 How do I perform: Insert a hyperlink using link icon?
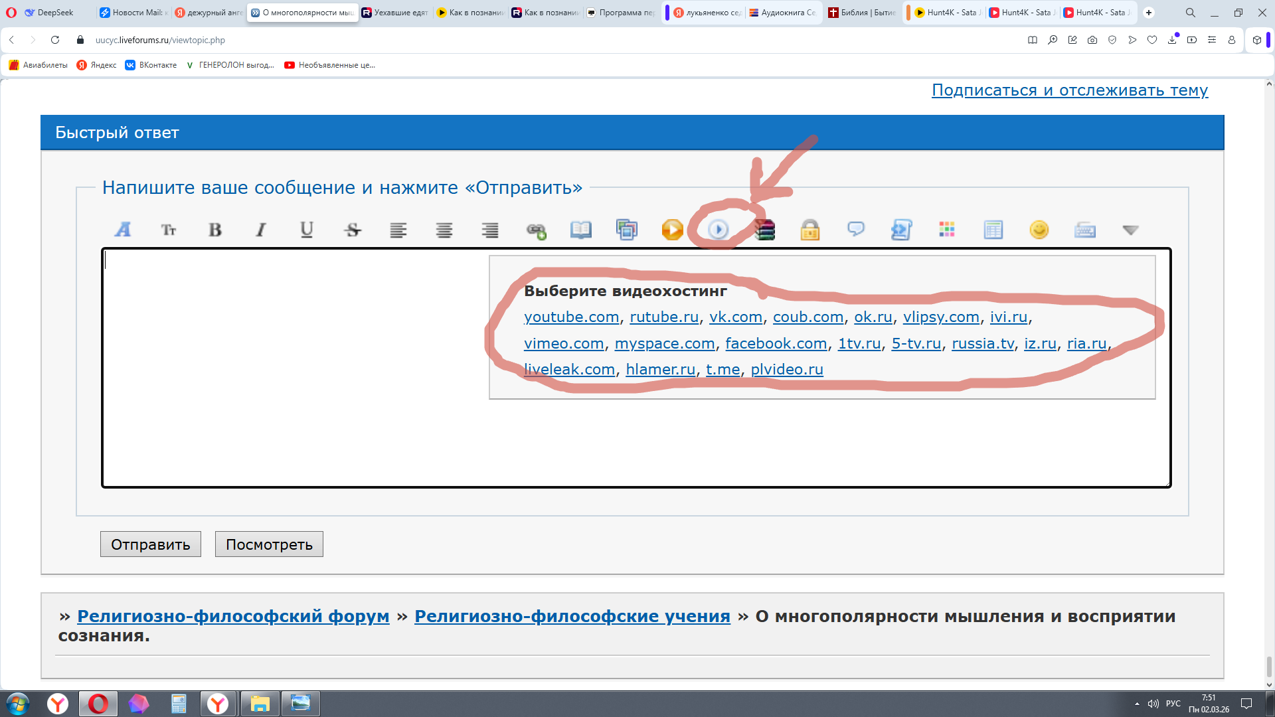[536, 230]
